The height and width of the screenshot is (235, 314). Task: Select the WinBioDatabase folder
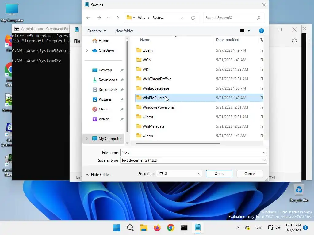tap(199, 88)
